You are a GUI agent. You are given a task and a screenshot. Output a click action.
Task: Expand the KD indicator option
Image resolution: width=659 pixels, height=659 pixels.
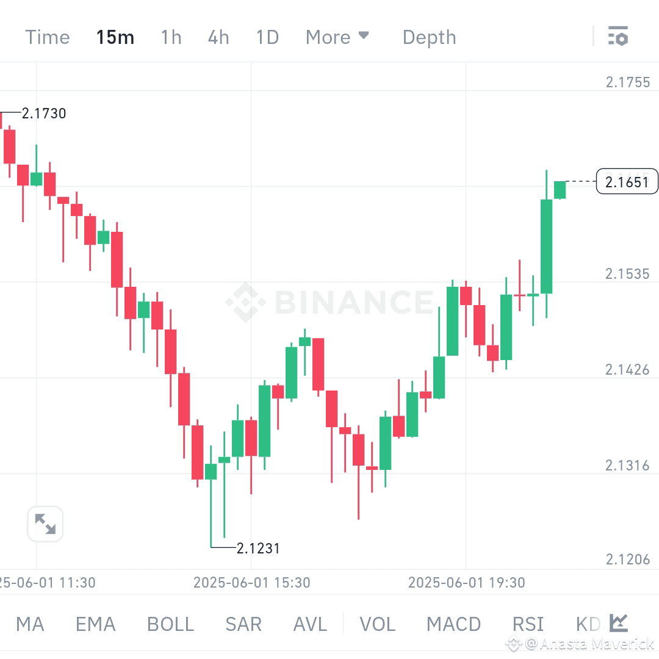pyautogui.click(x=586, y=624)
